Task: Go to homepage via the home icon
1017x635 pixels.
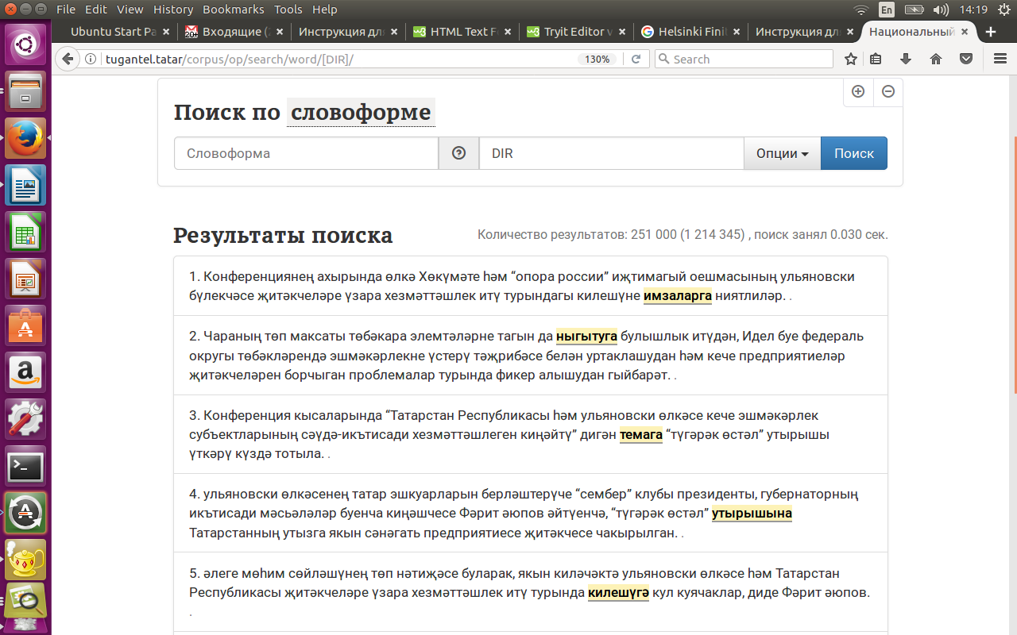Action: [x=938, y=58]
